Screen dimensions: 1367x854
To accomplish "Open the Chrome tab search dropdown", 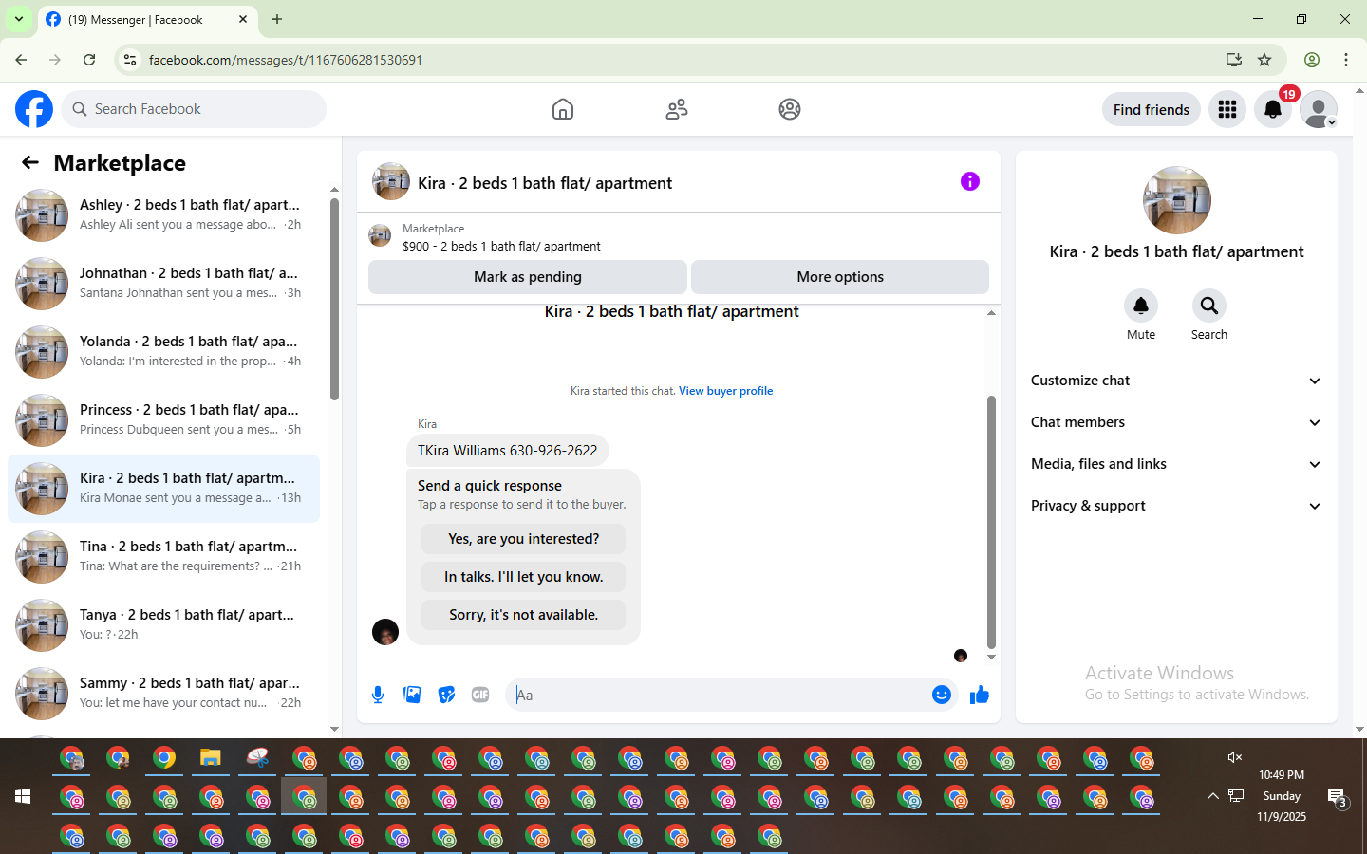I will click(x=19, y=19).
